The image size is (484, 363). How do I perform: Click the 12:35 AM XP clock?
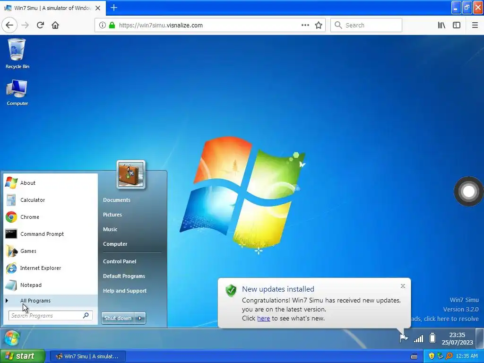pyautogui.click(x=467, y=356)
